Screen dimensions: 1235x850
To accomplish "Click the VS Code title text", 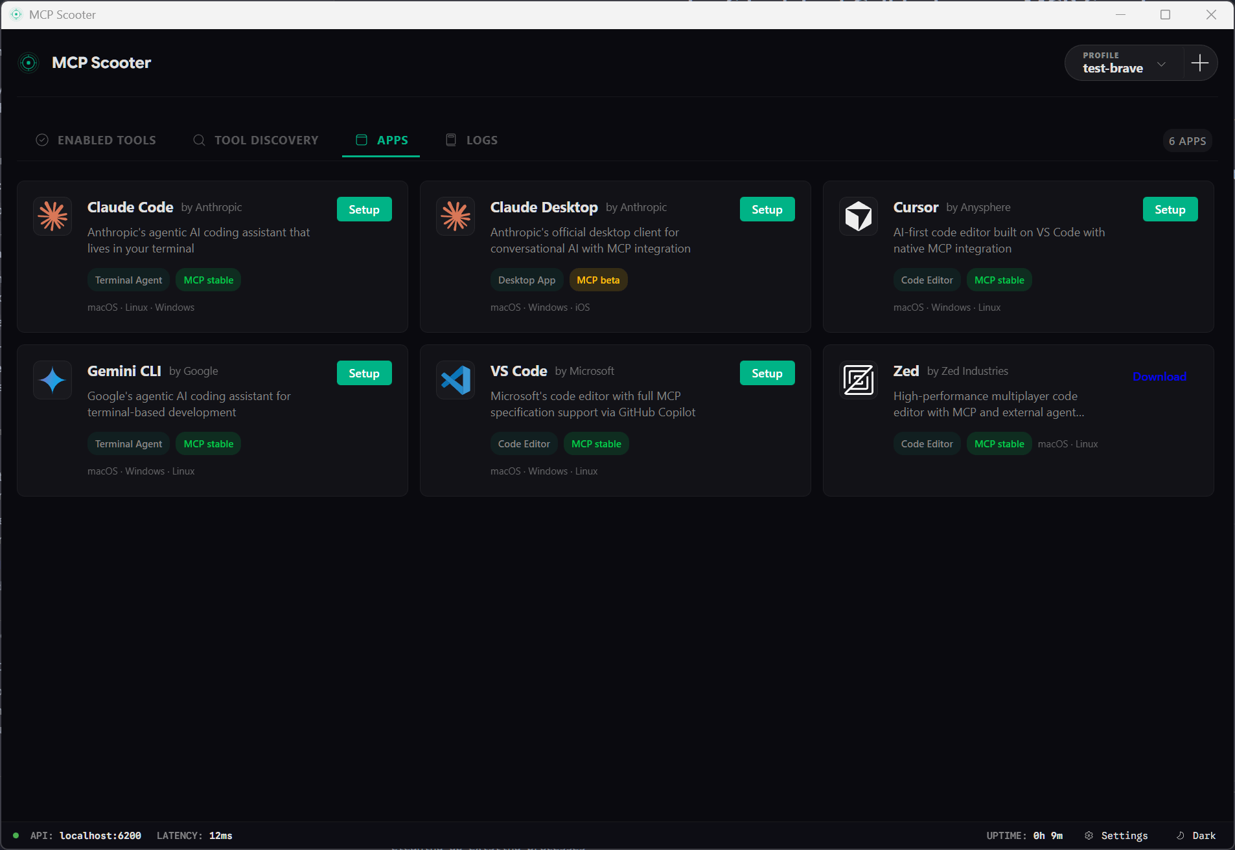I will point(519,371).
